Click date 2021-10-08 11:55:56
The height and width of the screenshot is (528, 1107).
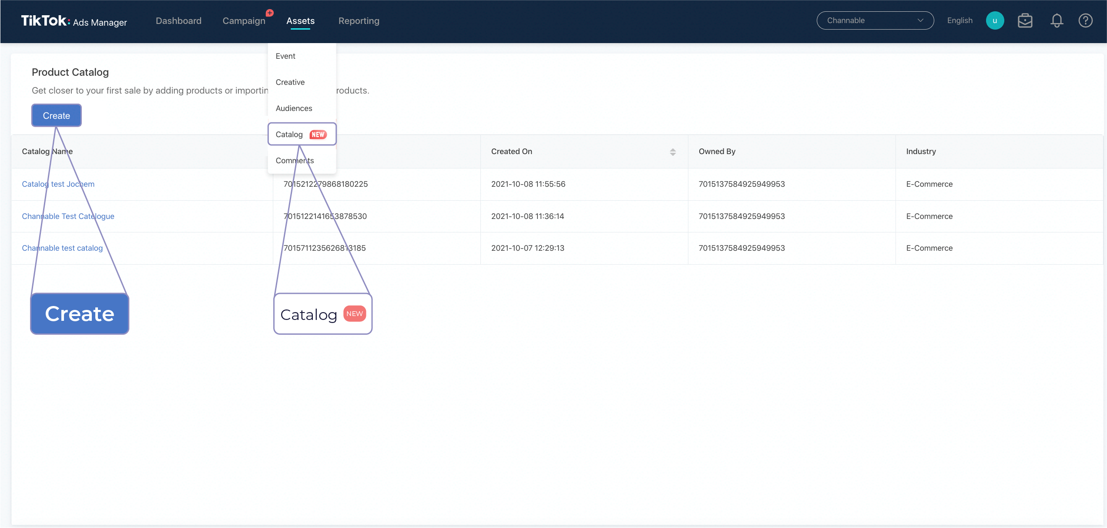coord(528,184)
